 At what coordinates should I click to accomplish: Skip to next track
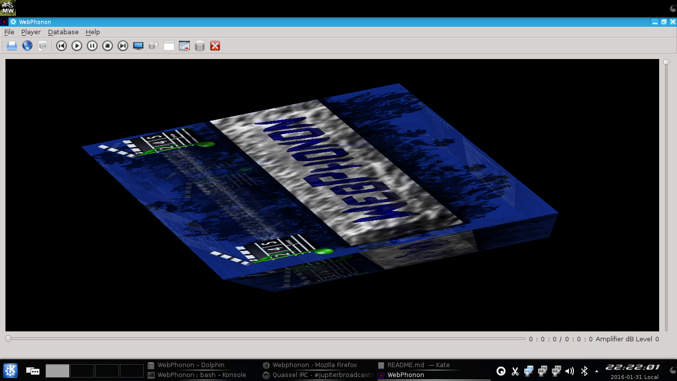tap(123, 46)
